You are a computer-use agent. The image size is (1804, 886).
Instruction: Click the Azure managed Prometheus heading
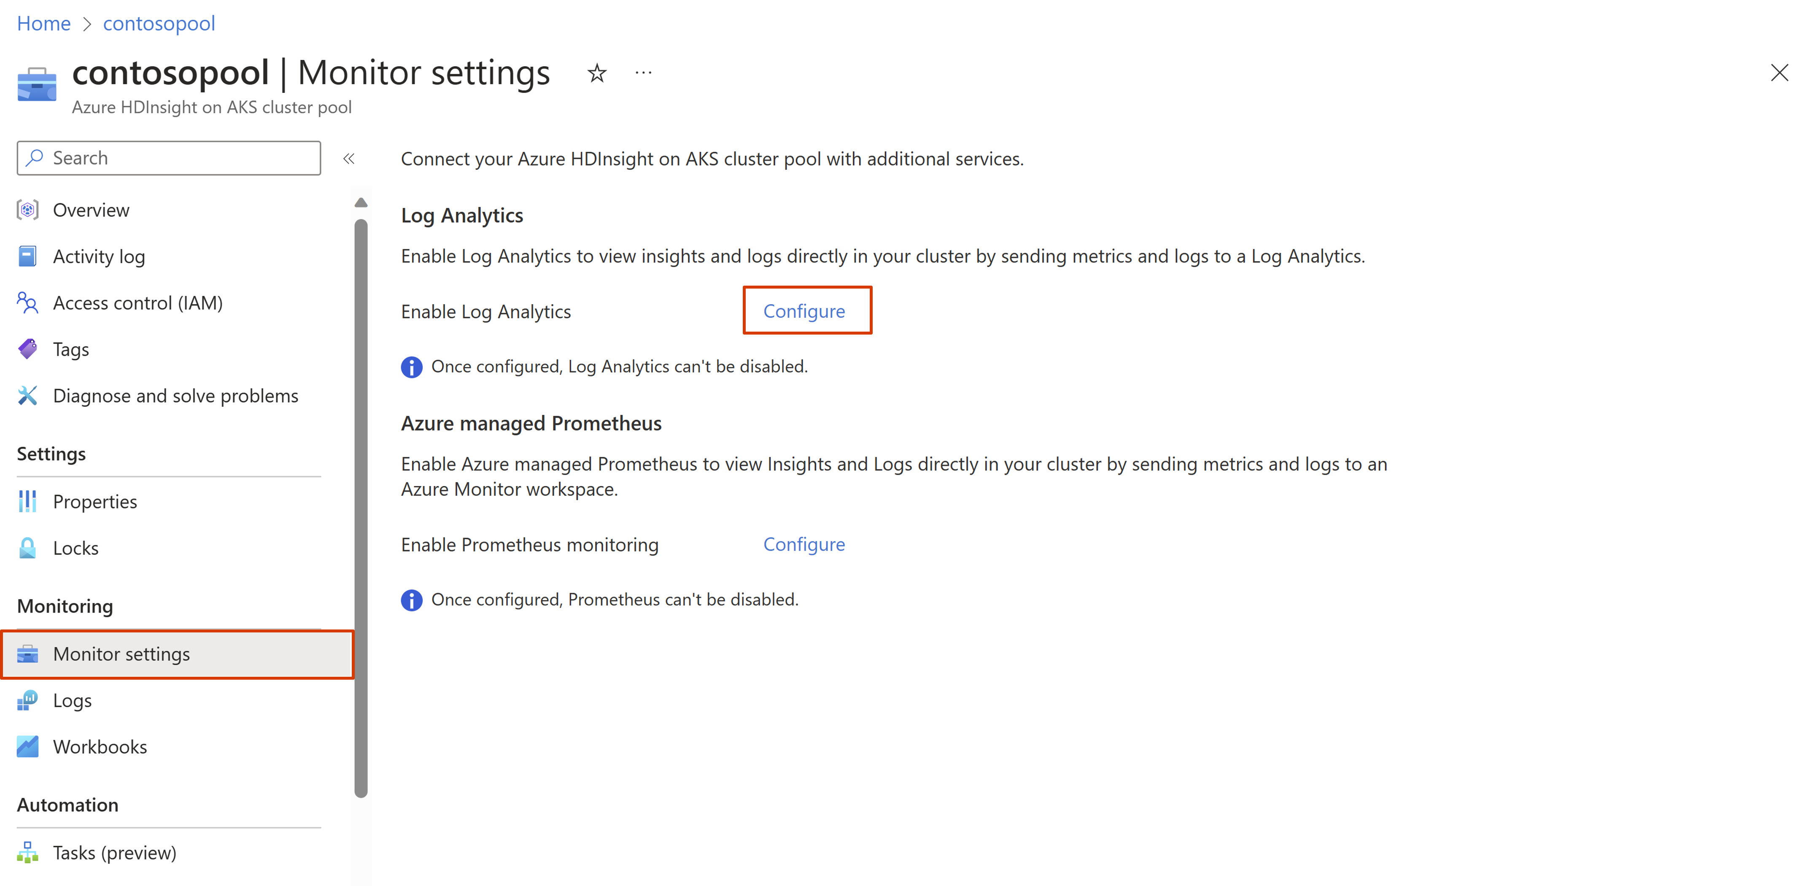coord(531,423)
